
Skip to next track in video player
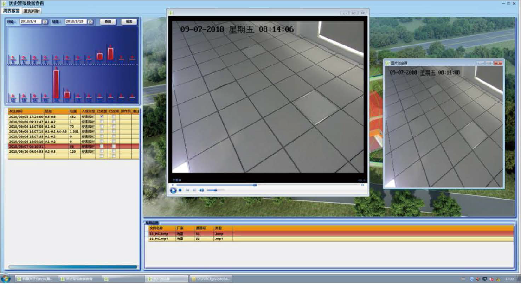coord(194,190)
